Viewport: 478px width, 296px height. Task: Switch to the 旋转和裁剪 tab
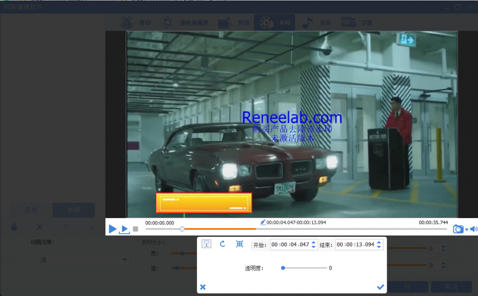coord(186,22)
